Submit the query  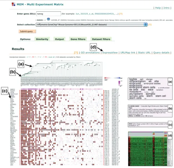(x=27, y=31)
